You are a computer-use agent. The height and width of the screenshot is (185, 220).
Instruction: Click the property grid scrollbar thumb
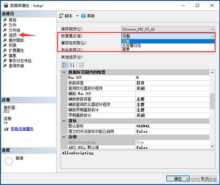coord(212,101)
